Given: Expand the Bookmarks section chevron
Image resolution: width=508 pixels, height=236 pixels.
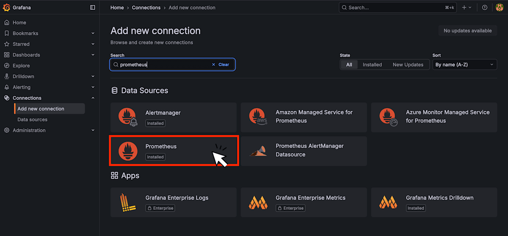Looking at the screenshot, I should pos(93,33).
